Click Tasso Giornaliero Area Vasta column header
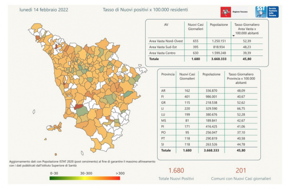The width and height of the screenshot is (288, 190). 247,29
